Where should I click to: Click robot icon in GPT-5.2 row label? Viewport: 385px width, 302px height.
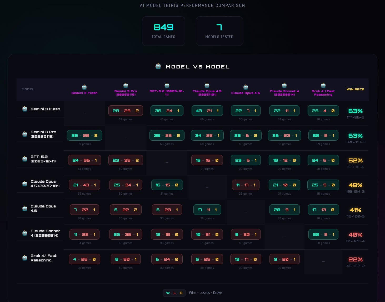[x=25, y=159]
